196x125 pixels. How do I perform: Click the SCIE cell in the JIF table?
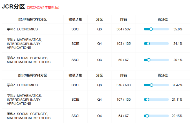[x=76, y=44]
